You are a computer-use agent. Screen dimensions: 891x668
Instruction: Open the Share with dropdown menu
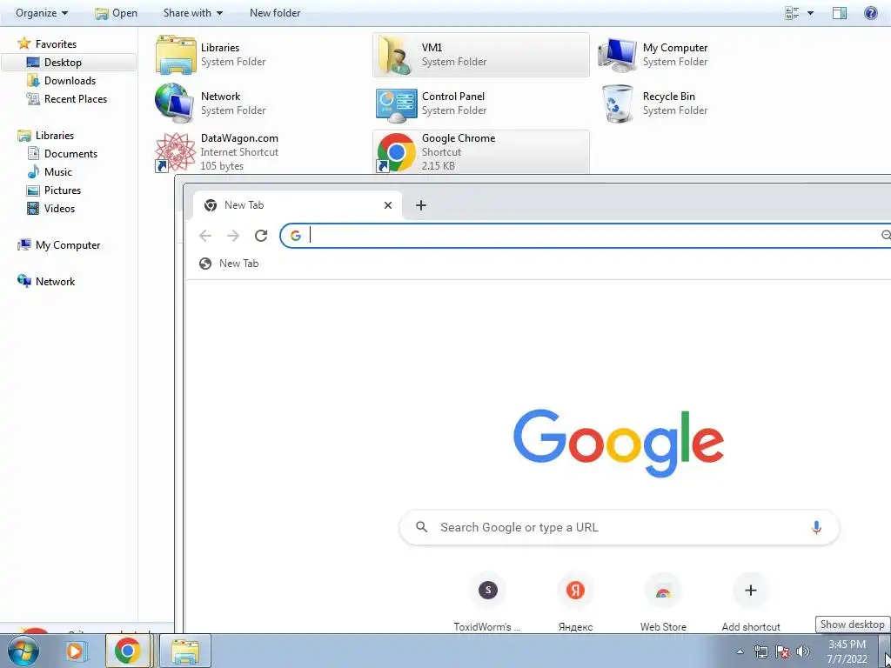pyautogui.click(x=193, y=13)
